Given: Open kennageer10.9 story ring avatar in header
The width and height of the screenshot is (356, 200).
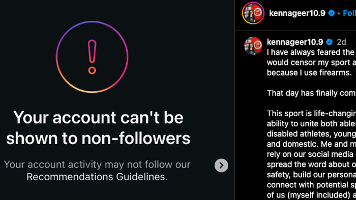Looking at the screenshot, I should (x=253, y=13).
